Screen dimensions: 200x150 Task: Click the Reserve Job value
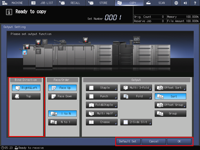click(x=163, y=21)
